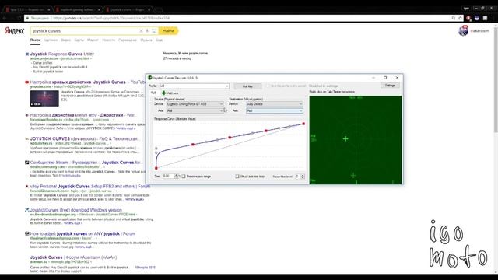Screen dimensions: 498x280
Task: Toggle Virtual axis test loop checkbox
Action: 237,177
